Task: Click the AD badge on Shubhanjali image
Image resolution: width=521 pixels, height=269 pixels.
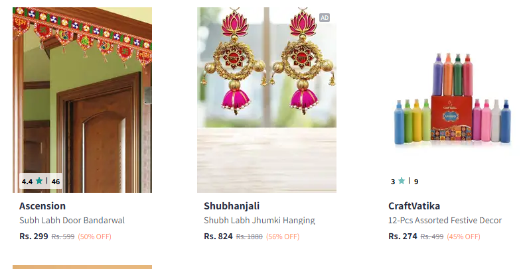Action: 325,18
